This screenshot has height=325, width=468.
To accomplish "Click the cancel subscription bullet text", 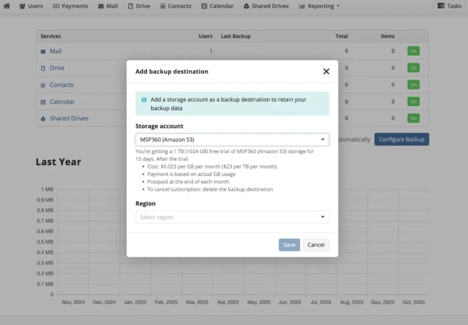I will click(x=210, y=189).
